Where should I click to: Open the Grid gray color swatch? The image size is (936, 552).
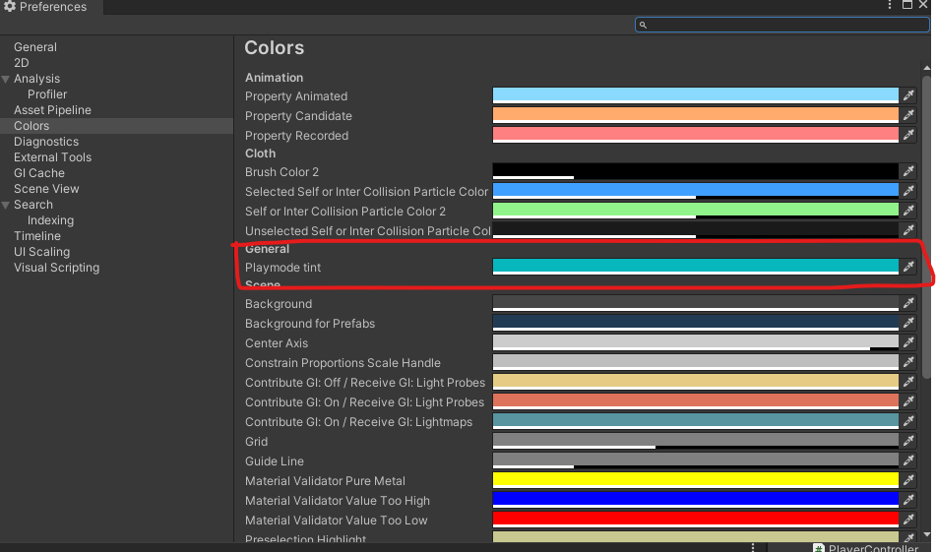point(696,441)
